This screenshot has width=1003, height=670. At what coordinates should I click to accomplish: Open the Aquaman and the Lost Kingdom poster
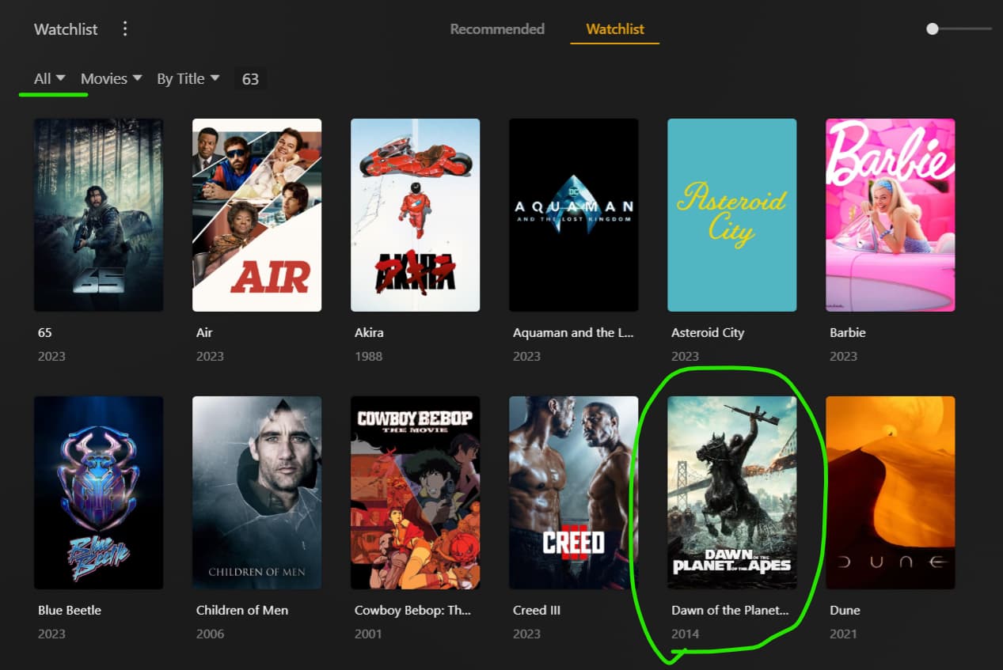point(574,215)
